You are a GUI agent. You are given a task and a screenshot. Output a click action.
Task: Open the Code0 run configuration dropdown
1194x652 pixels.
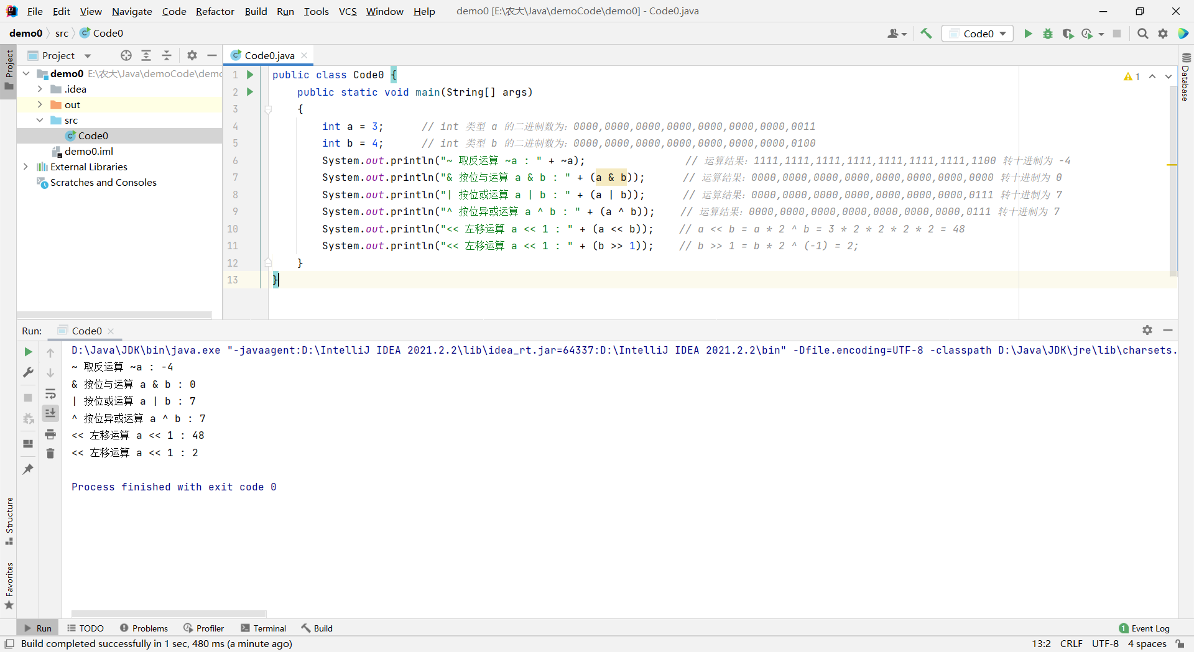pyautogui.click(x=978, y=34)
